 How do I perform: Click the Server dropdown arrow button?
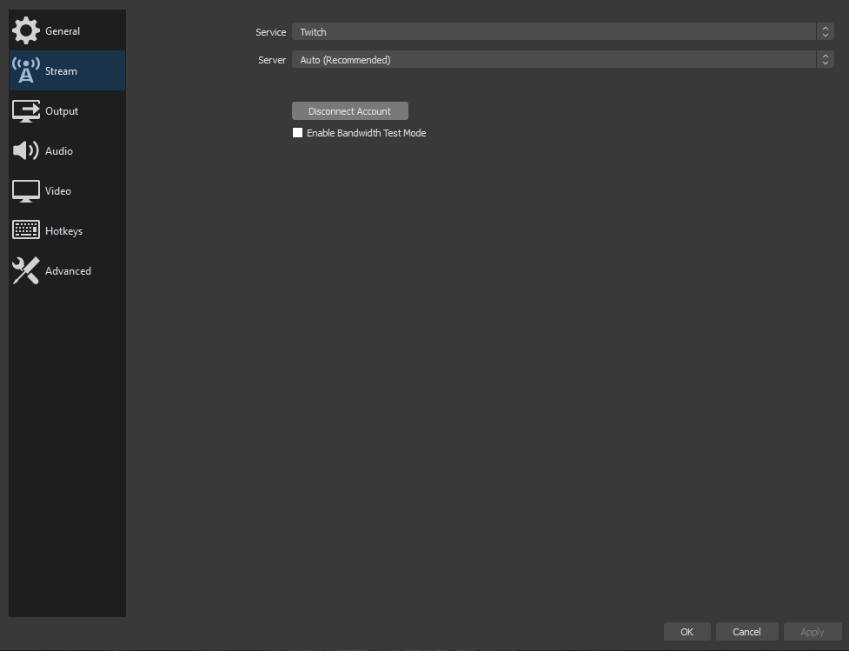(x=826, y=60)
